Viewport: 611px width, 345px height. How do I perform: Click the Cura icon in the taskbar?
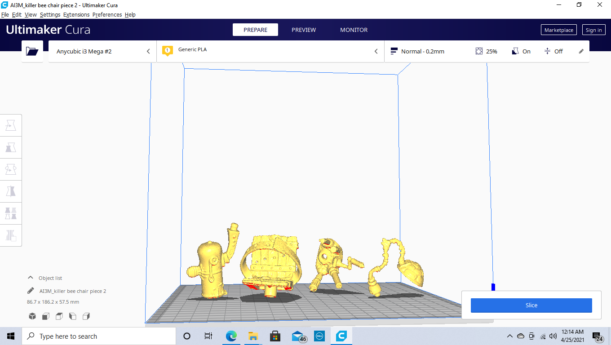coord(341,336)
